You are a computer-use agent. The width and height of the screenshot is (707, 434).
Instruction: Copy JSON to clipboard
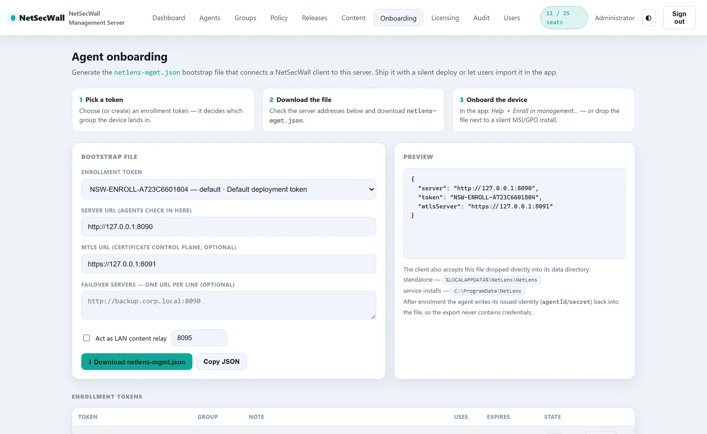pos(221,362)
